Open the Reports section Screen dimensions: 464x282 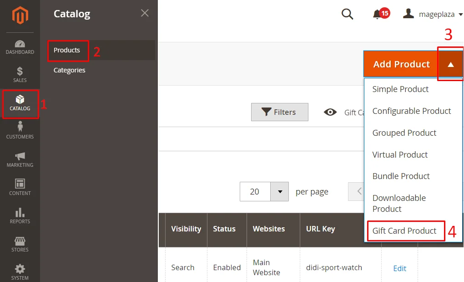click(x=20, y=215)
